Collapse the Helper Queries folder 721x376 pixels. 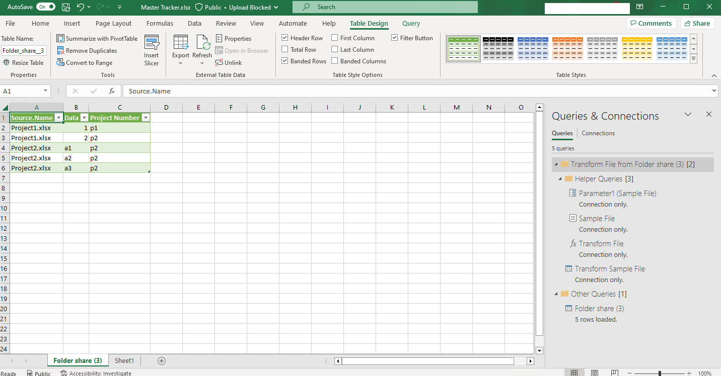tap(560, 179)
